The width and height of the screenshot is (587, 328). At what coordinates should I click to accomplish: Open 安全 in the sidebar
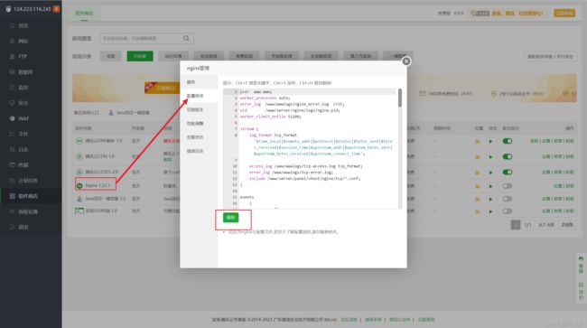coord(23,103)
